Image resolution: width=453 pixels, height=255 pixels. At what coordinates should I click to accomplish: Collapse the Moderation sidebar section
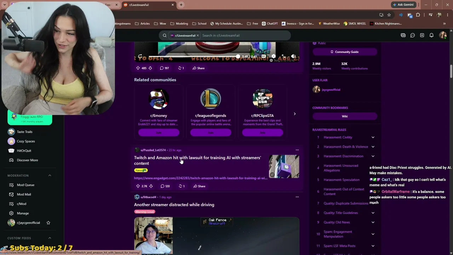[x=50, y=175]
